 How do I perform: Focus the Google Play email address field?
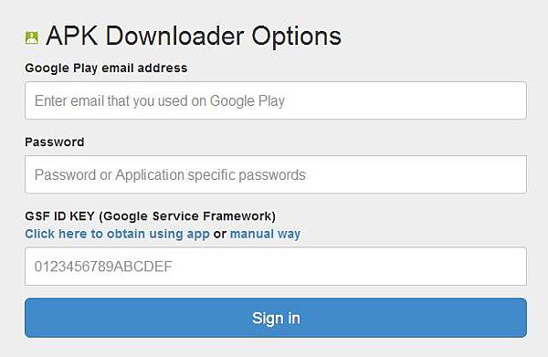tap(276, 100)
